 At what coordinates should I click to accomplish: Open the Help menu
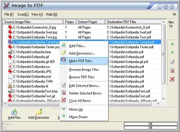(51, 14)
